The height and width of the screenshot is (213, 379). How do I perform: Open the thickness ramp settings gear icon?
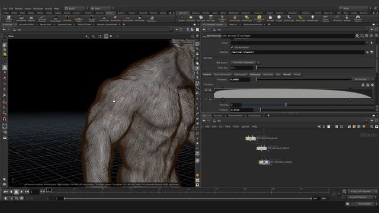[x=372, y=85]
